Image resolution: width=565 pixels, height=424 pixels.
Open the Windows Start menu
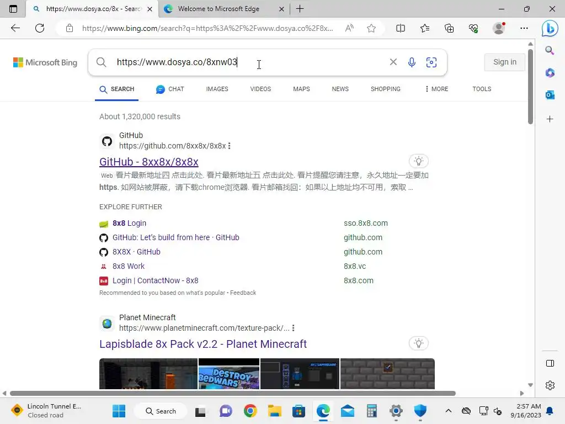[x=119, y=411]
